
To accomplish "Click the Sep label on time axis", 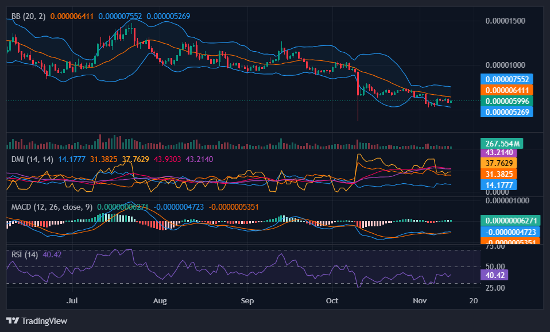I will click(x=247, y=300).
